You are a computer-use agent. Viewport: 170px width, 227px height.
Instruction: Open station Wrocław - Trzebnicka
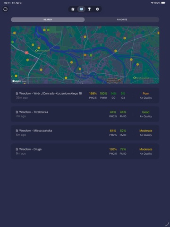click(x=85, y=114)
